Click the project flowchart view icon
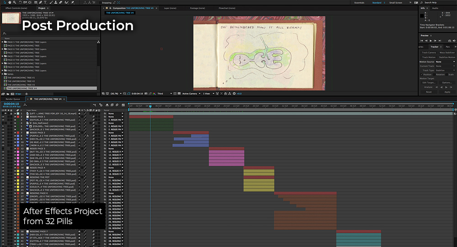The image size is (457, 247). 98,42
